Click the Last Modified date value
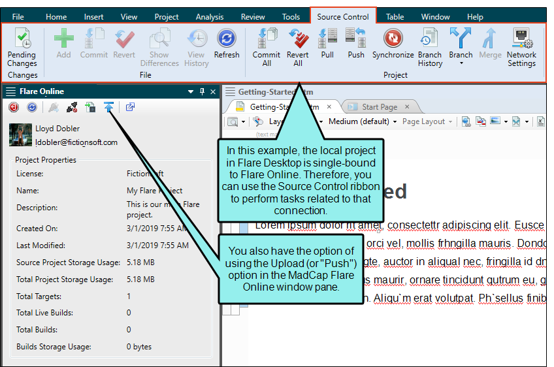554x367 pixels. click(157, 245)
